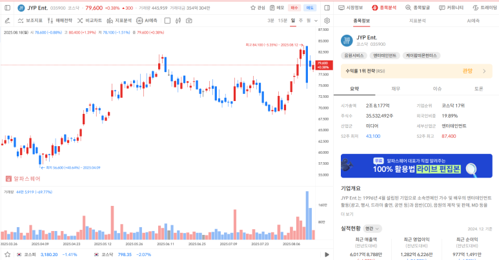This screenshot has width=499, height=260.
Task: Open 매매전략 trading strategy tool
Action: click(60, 21)
